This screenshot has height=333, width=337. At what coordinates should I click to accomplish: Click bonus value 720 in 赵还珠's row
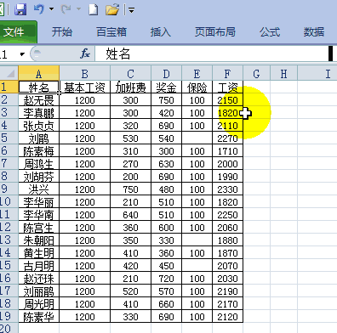(x=166, y=278)
